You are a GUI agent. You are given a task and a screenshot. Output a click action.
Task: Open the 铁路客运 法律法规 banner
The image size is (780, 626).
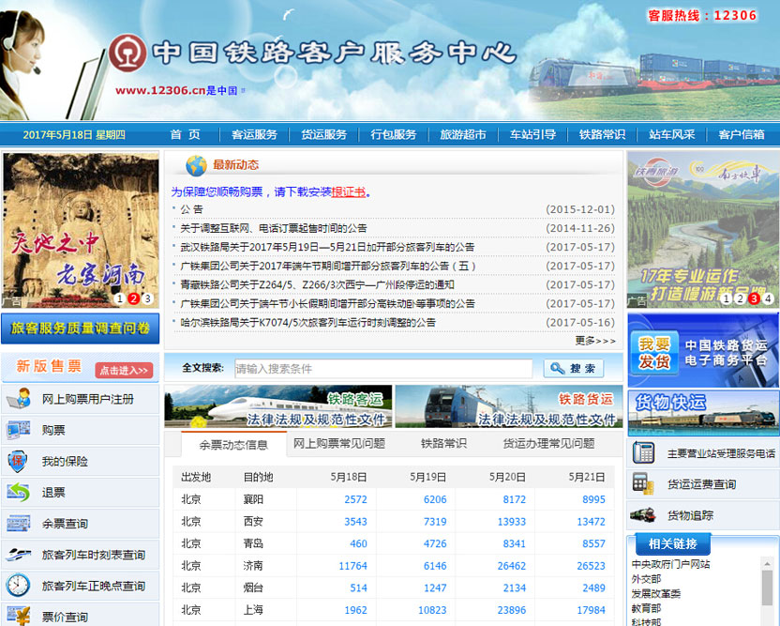[x=278, y=405]
